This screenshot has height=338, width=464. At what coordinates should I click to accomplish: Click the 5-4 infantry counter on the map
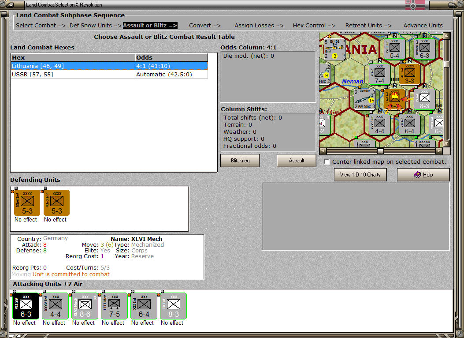pos(394,49)
